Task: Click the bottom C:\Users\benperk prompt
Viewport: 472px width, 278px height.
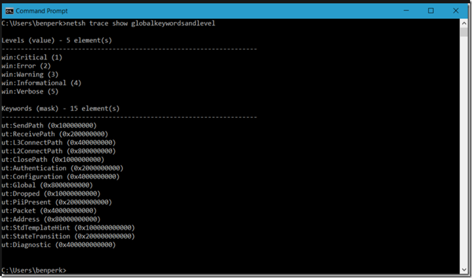Action: coord(33,270)
